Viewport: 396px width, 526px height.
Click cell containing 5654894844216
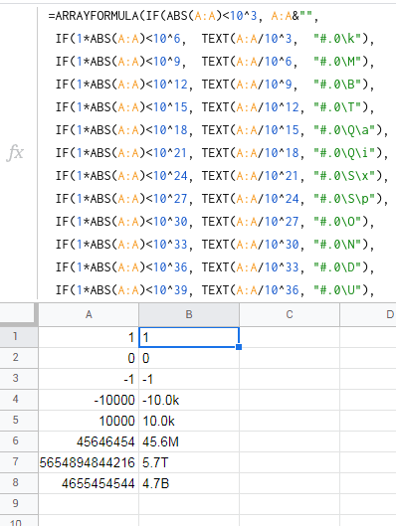(x=89, y=462)
